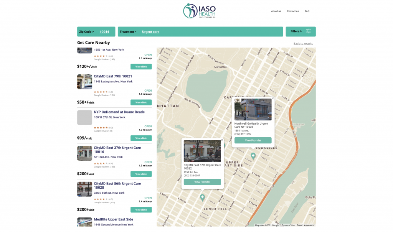This screenshot has height=232, width=393.
Task: Open the Filters panel
Action: [301, 31]
